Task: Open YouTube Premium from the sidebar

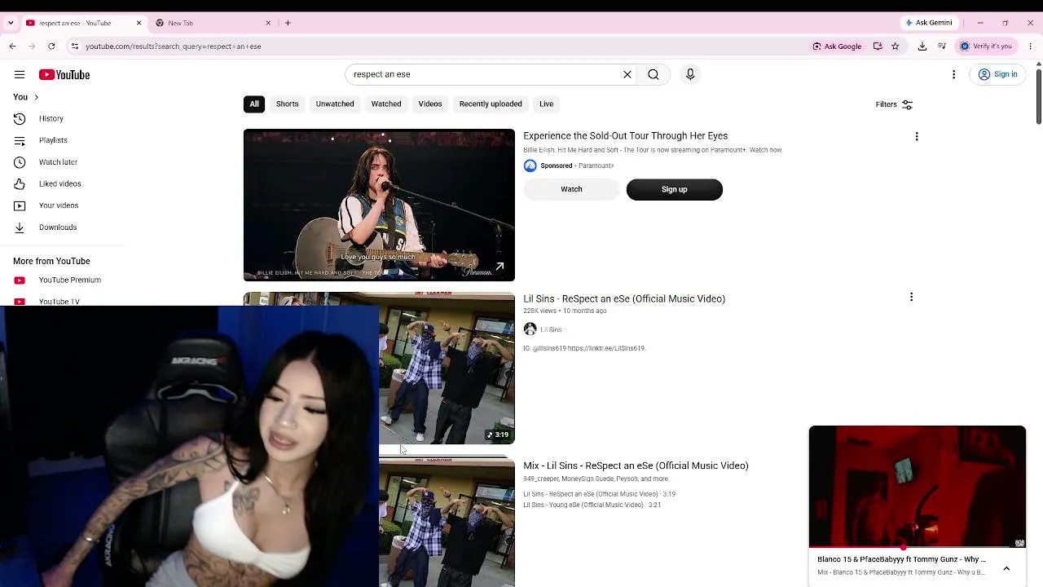Action: [x=69, y=280]
